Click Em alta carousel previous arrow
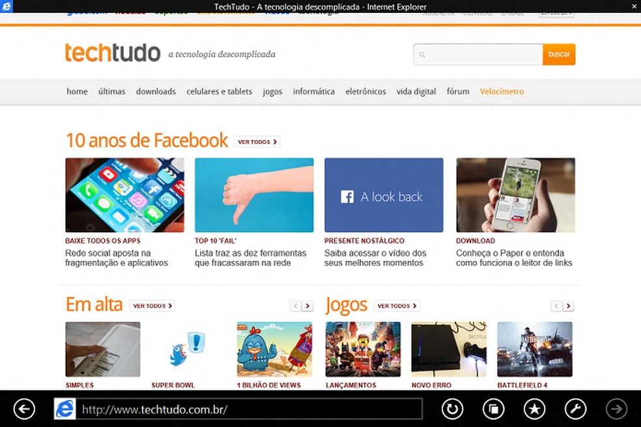 (295, 306)
